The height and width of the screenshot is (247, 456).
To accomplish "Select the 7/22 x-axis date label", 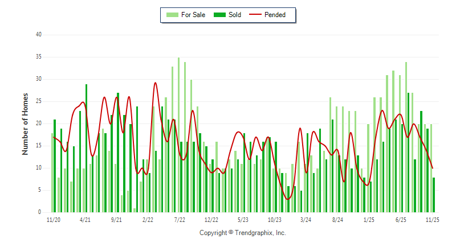I will pyautogui.click(x=180, y=219).
